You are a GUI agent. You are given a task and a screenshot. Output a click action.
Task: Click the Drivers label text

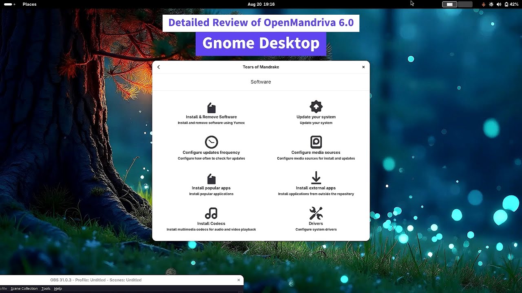point(316,223)
